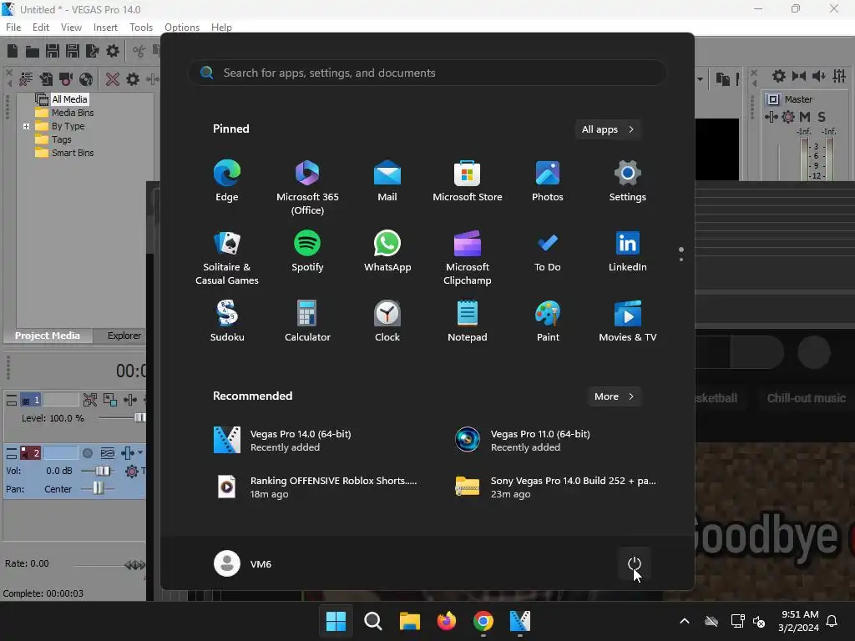Screen dimensions: 855x641
Task: Click Chrome icon in taskbar
Action: 483,621
